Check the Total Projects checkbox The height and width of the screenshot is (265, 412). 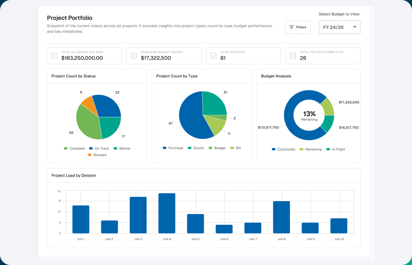click(x=213, y=56)
